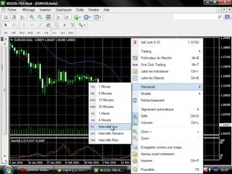Click the green plus add-indicator icon
The image size is (232, 174).
click(76, 17)
